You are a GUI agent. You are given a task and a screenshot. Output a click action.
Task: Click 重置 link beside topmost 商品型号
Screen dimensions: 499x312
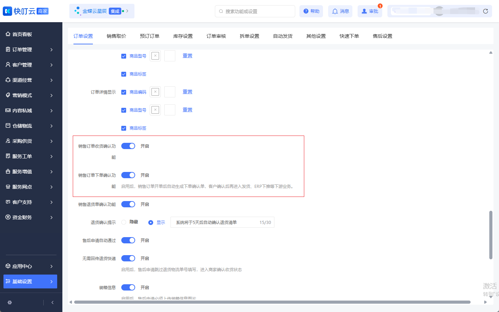[x=187, y=56]
